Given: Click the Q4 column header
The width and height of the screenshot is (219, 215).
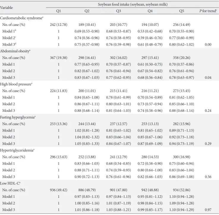Looking at the screenshot, I should (150, 11).
